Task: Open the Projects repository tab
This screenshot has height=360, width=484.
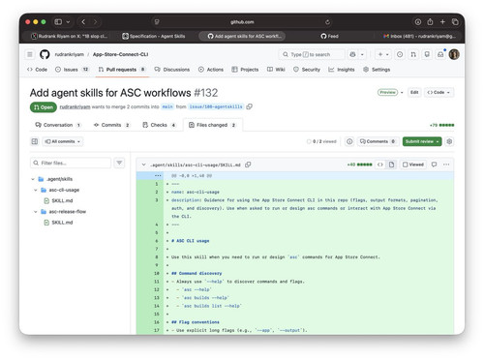Action: 245,70
